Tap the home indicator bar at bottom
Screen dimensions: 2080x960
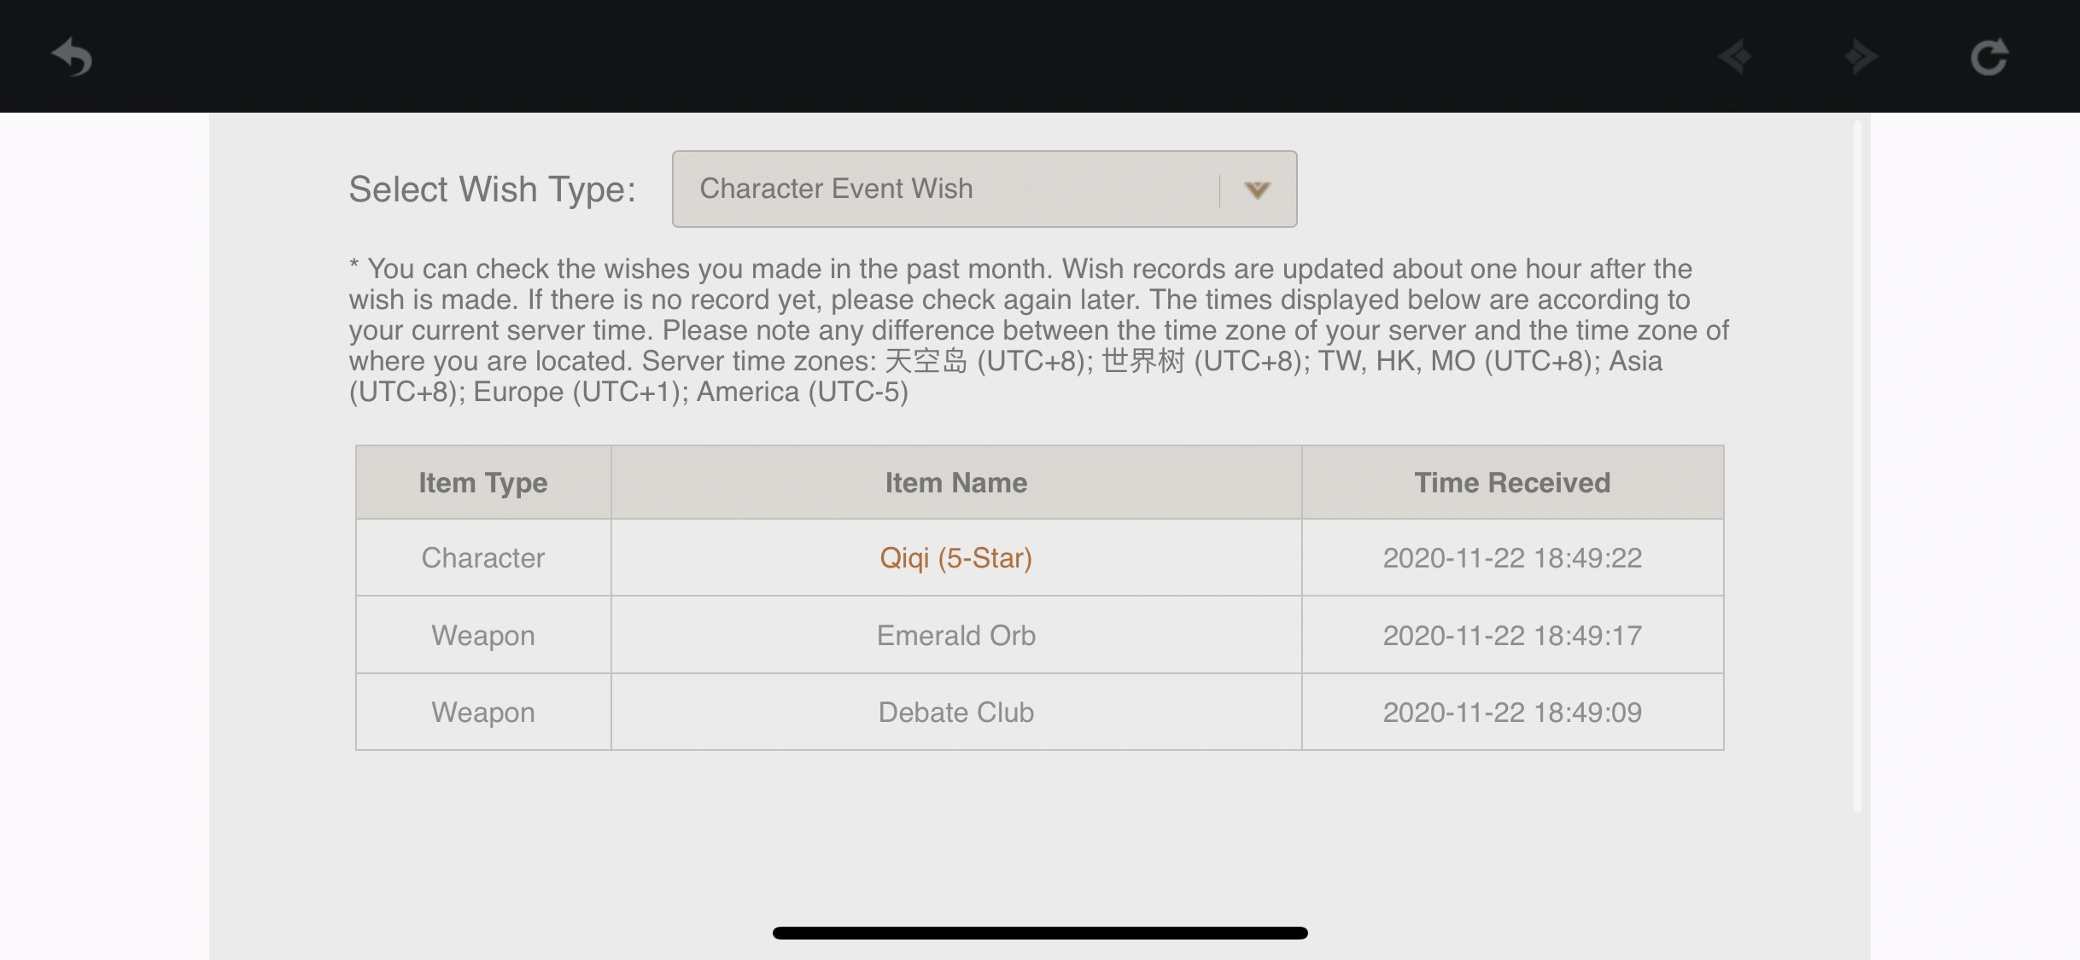tap(1039, 933)
